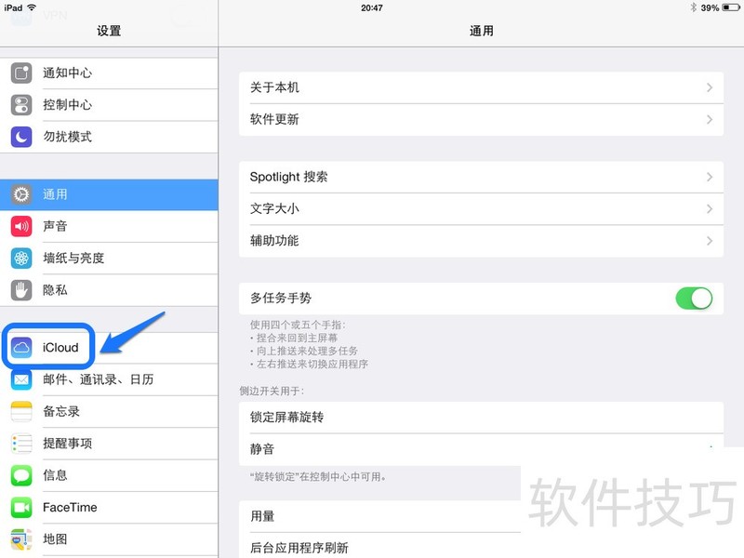Tap the 控制中心 (Control Center) icon
This screenshot has width=744, height=558.
point(20,104)
